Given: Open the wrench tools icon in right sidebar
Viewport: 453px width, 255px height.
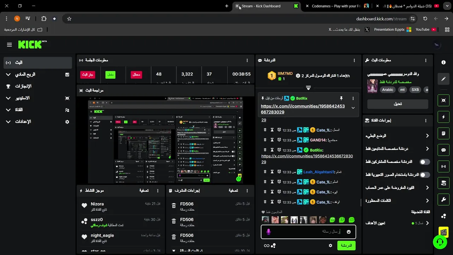Looking at the screenshot, I should coord(443,199).
